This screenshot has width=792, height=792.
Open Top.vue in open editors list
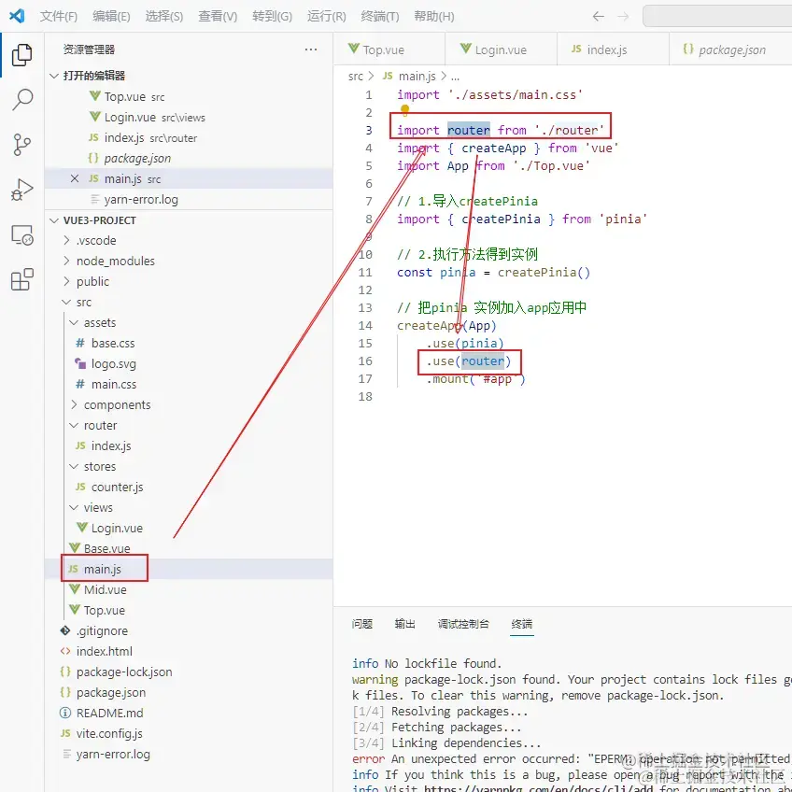click(x=189, y=96)
